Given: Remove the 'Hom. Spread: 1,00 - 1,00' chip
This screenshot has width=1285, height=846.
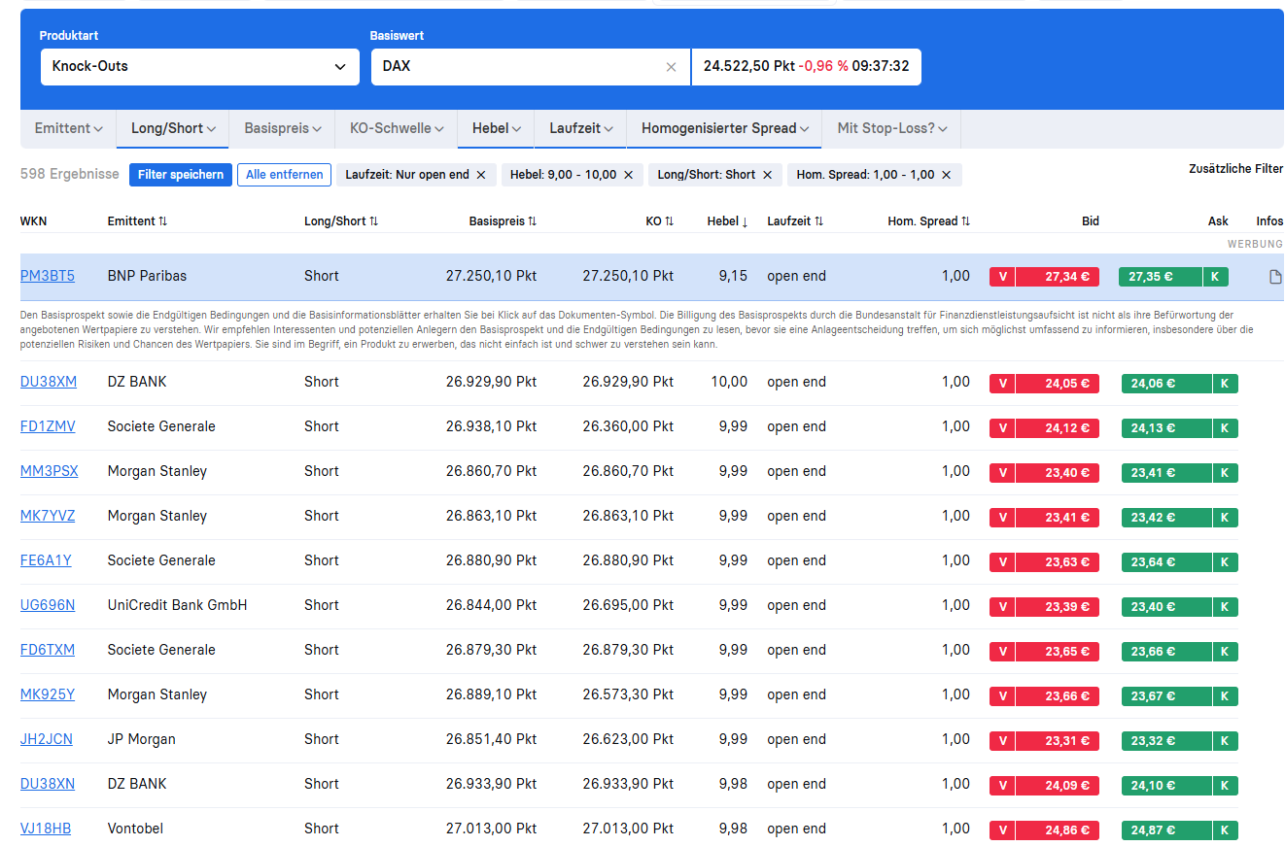Looking at the screenshot, I should click(x=946, y=175).
